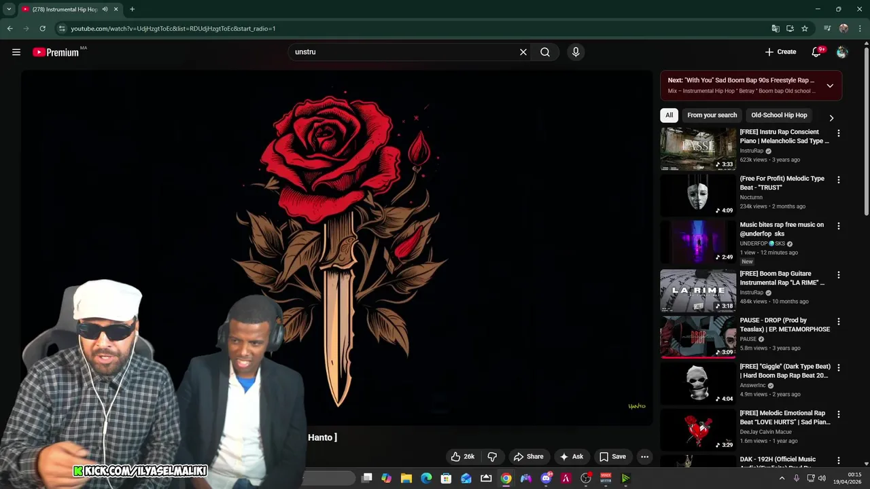870x489 pixels.
Task: Click the browser address bar URL
Action: (x=173, y=29)
